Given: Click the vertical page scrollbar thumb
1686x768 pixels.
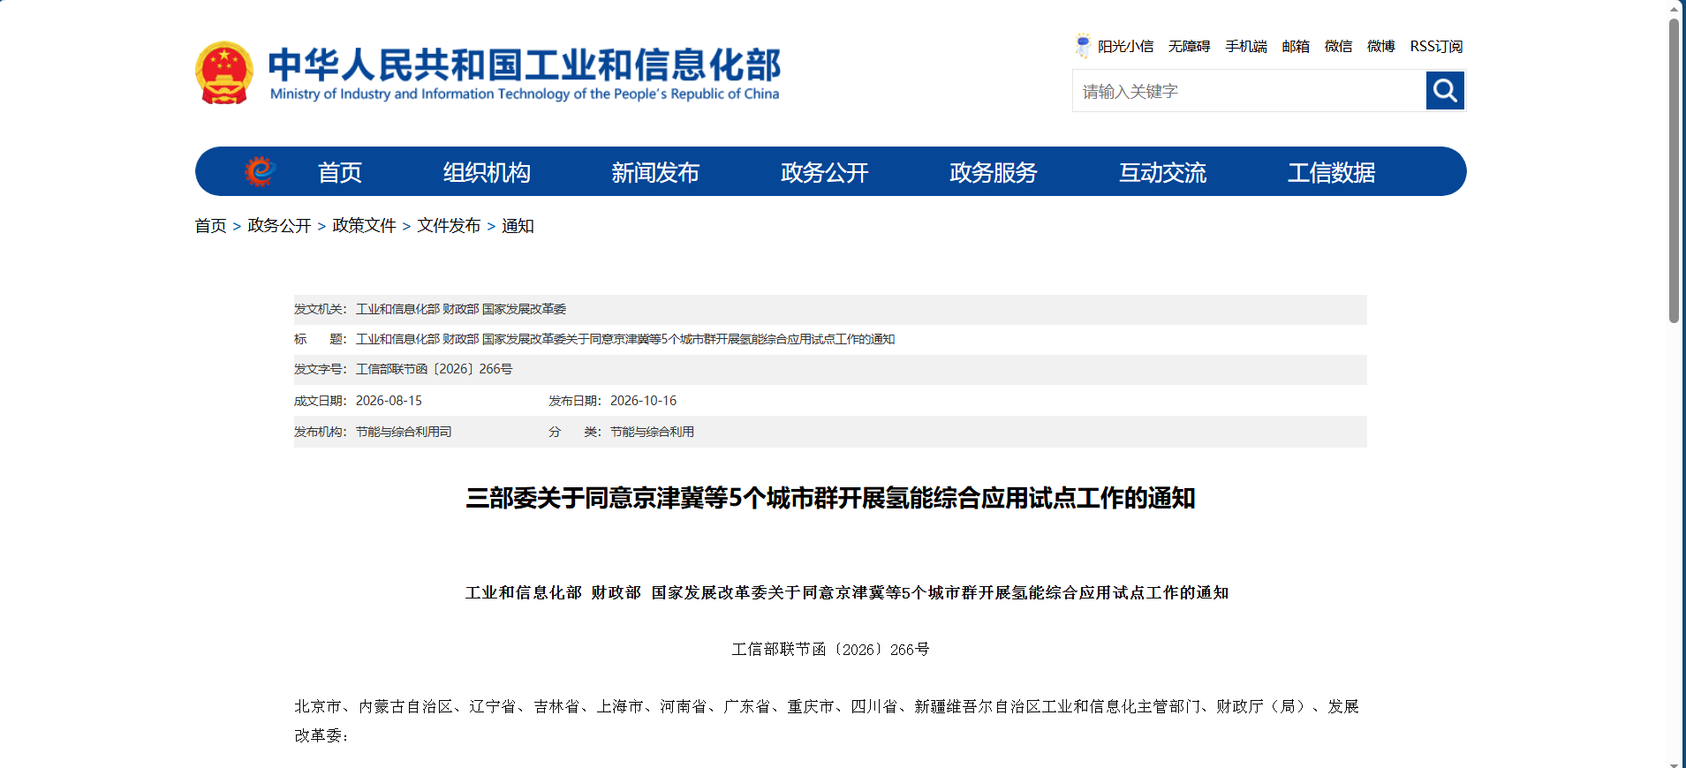Looking at the screenshot, I should (1674, 170).
